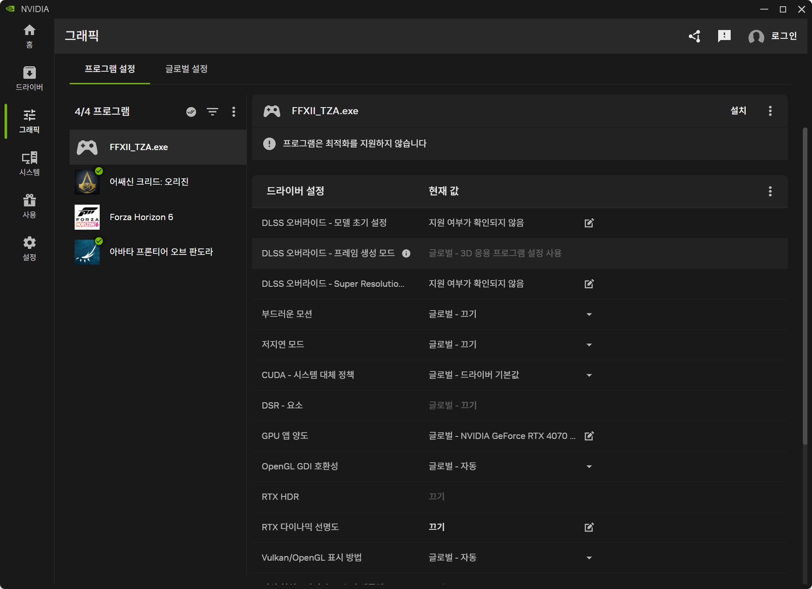Click the 현재 값 column header
Viewport: 812px width, 589px height.
[444, 191]
